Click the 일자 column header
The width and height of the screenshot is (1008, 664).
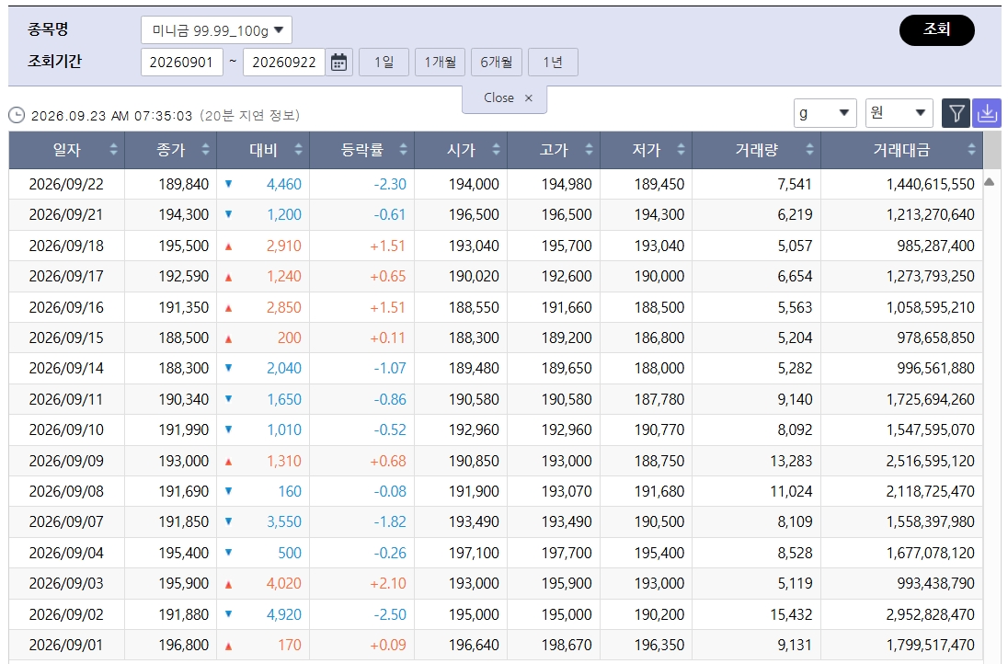pyautogui.click(x=67, y=150)
